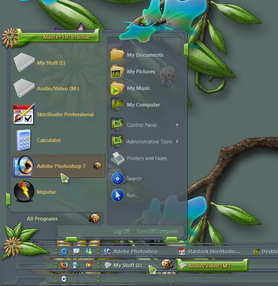The width and height of the screenshot is (278, 286).
Task: Click the Master I.R. Brainiac user name
Action: (66, 37)
